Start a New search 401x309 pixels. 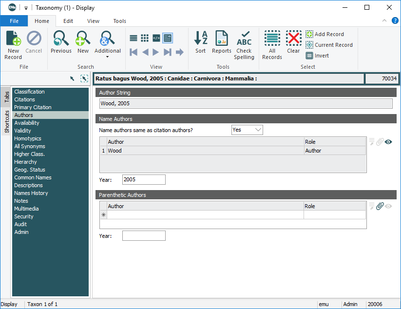click(83, 39)
